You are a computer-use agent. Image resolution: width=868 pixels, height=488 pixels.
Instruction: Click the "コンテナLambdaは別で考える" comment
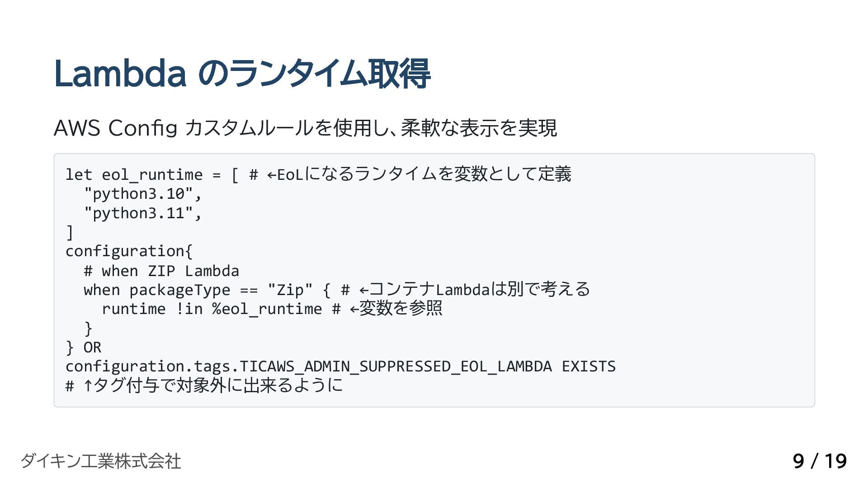[479, 289]
